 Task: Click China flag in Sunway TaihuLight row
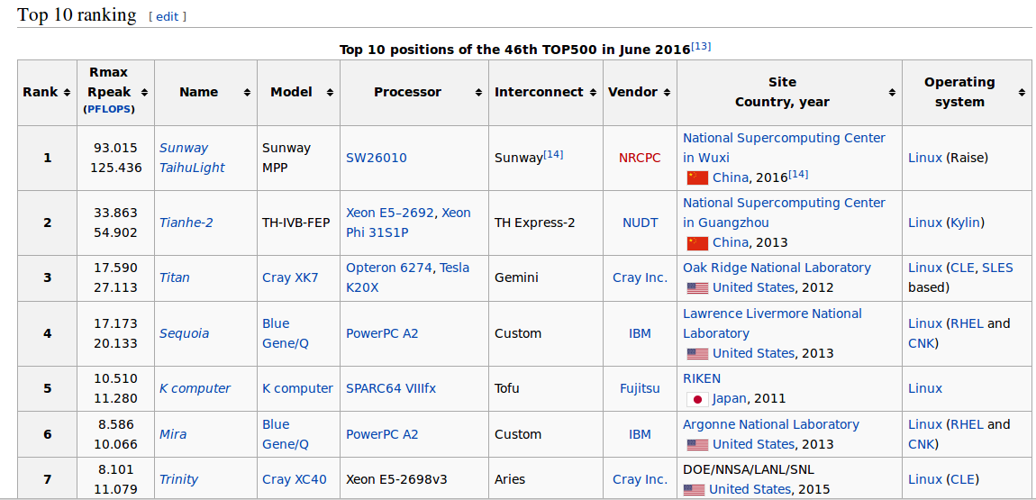point(697,177)
